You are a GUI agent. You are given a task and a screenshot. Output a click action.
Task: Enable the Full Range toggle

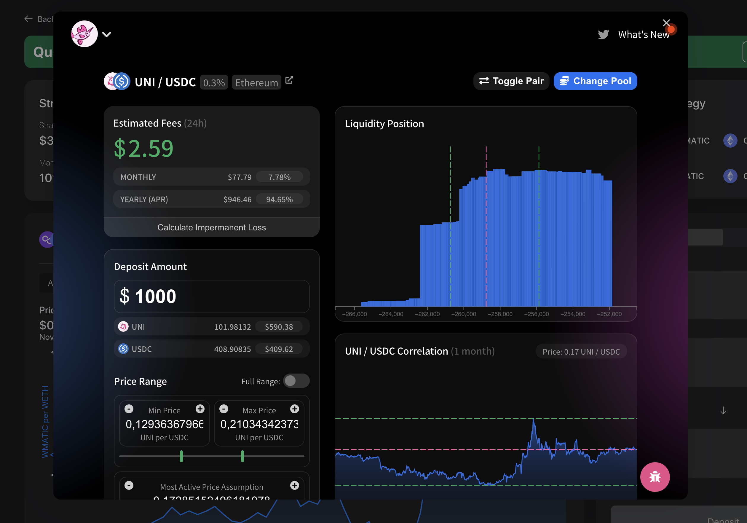(296, 381)
